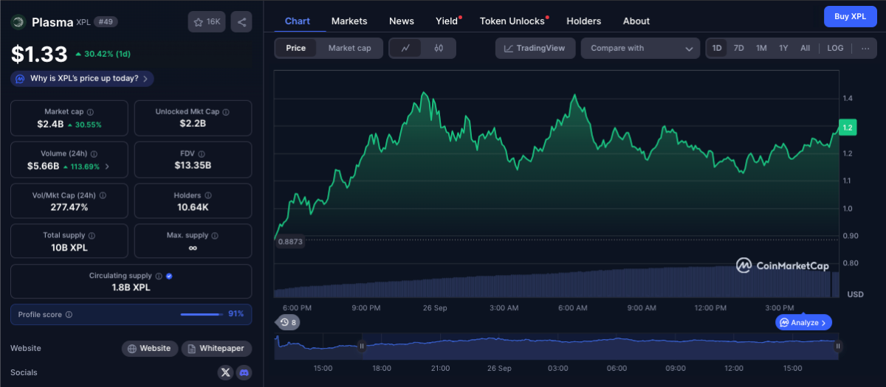Open the Compare with dropdown
This screenshot has width=886, height=387.
(x=639, y=49)
